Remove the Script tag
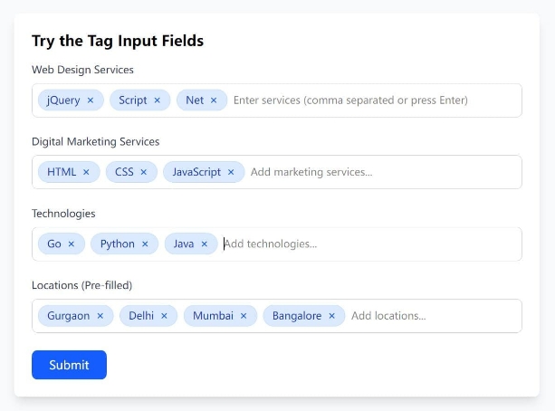555x411 pixels. click(x=157, y=100)
